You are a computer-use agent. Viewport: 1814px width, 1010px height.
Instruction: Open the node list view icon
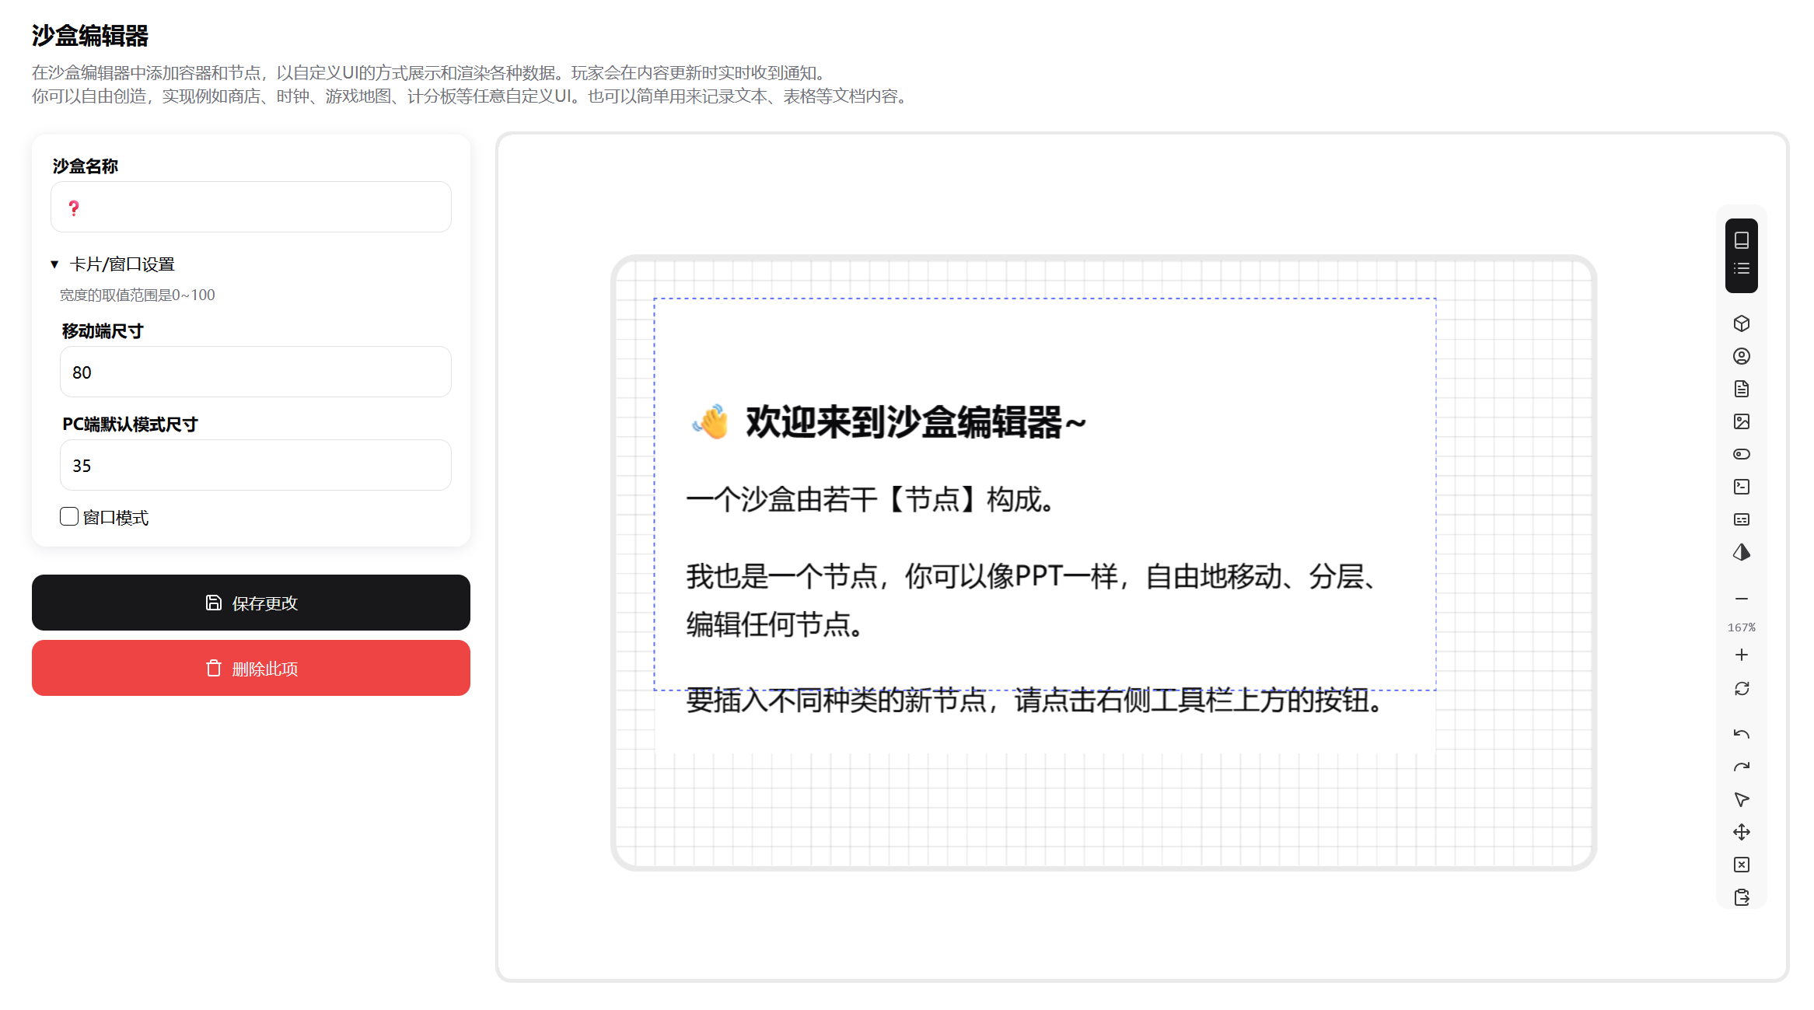click(1741, 268)
